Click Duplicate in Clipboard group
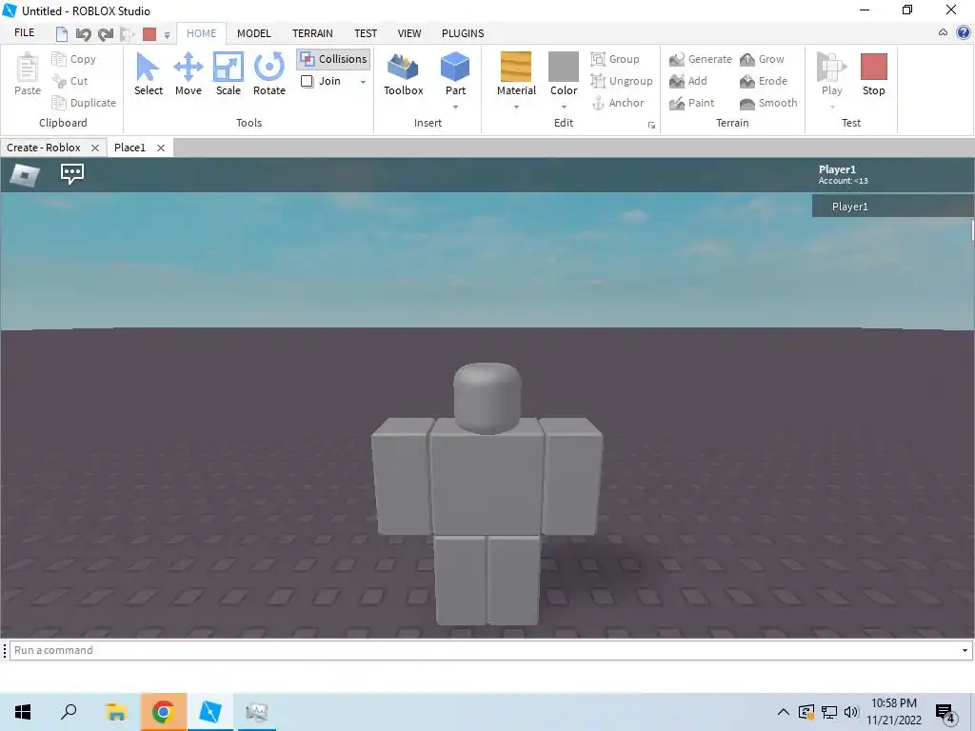This screenshot has height=731, width=975. coord(84,103)
